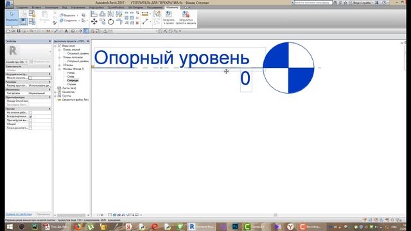Close the Properties palette with X
411x231 pixels.
50,41
